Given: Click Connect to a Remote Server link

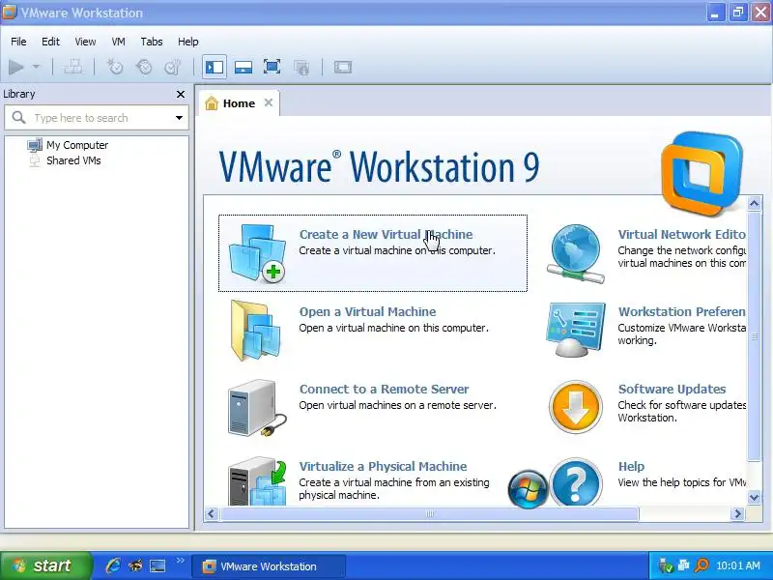Looking at the screenshot, I should 384,389.
